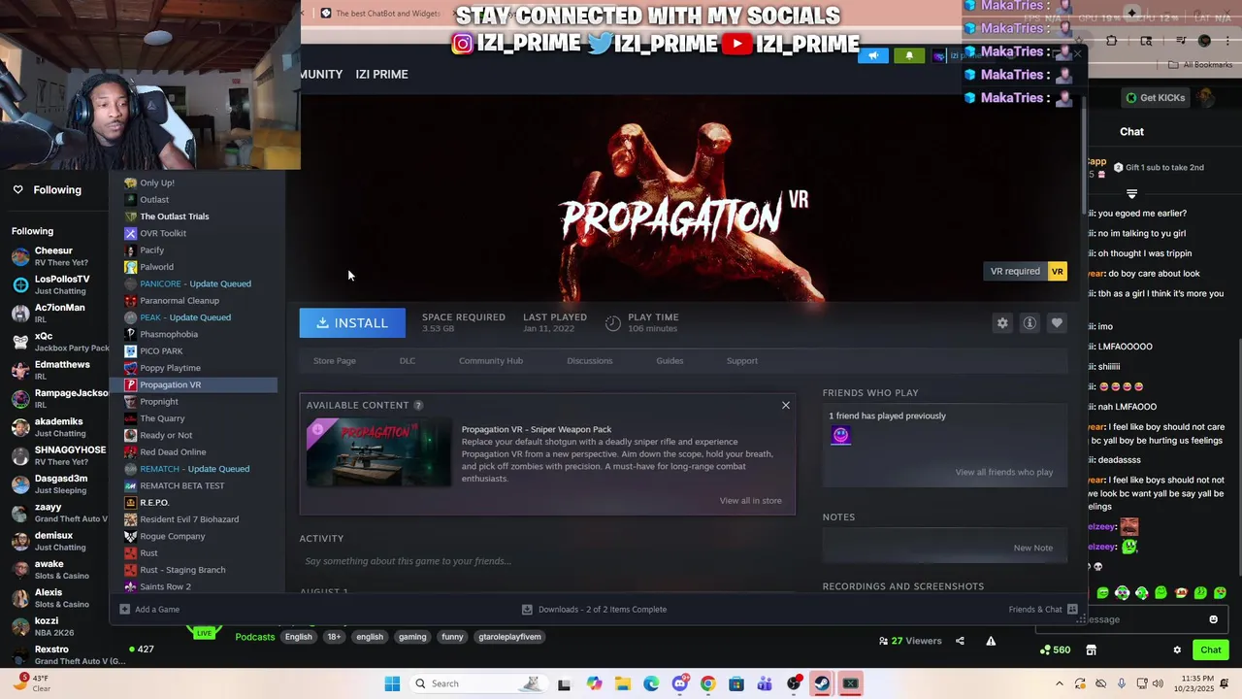
Task: Open Kick chat settings gear
Action: tap(1177, 649)
